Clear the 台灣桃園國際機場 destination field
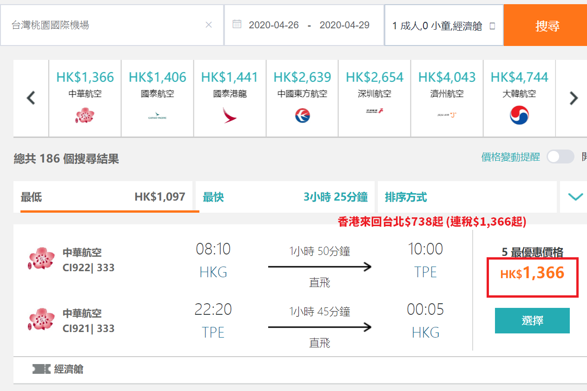Viewport: 587px width, 391px height. (209, 25)
